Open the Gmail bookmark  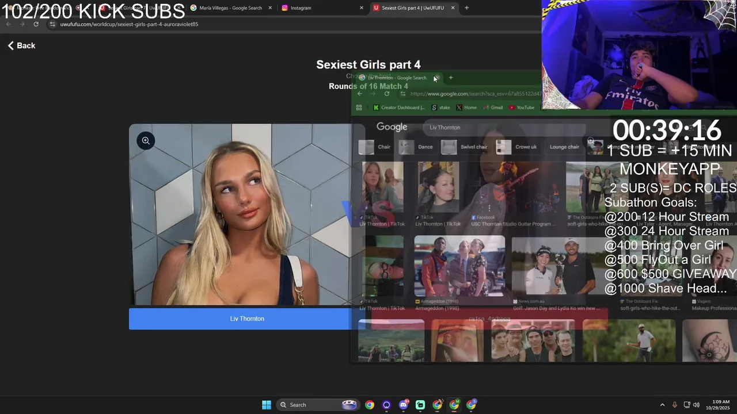[x=493, y=108]
